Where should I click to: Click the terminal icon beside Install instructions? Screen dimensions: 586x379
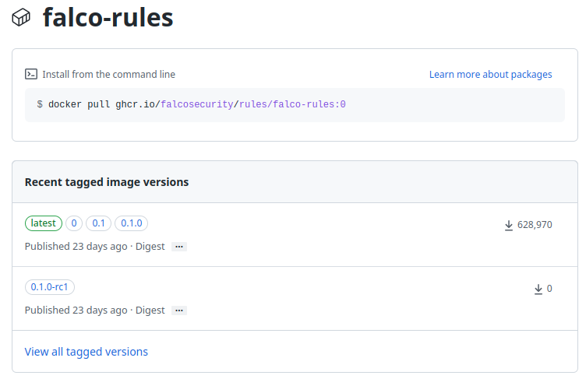(31, 75)
